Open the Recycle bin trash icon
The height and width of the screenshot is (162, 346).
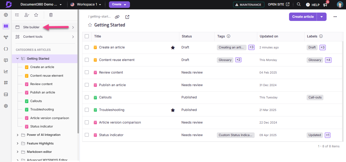click(x=51, y=15)
